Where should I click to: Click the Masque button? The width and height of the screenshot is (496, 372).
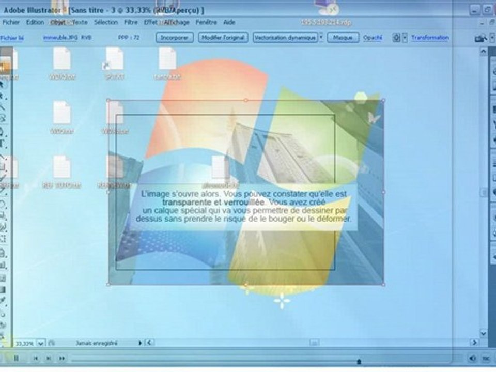click(x=343, y=38)
